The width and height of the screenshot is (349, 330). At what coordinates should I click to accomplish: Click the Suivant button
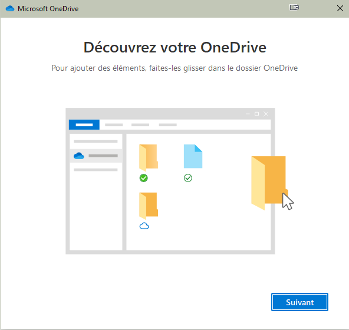click(x=299, y=302)
